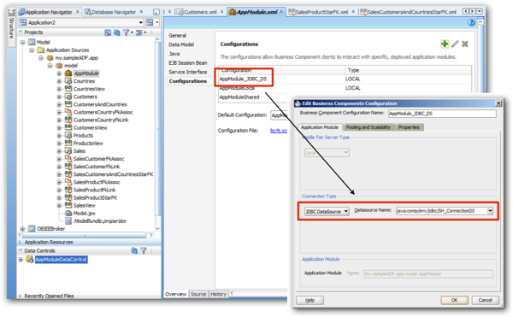Click the blue help question mark icon
The height and width of the screenshot is (317, 513).
coord(471,22)
